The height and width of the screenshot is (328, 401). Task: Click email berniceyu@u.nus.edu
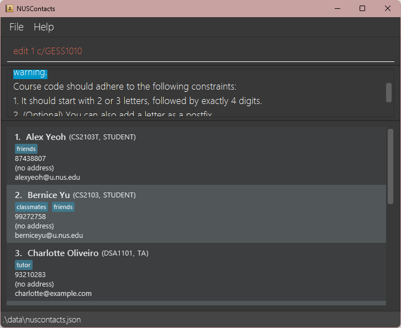49,236
